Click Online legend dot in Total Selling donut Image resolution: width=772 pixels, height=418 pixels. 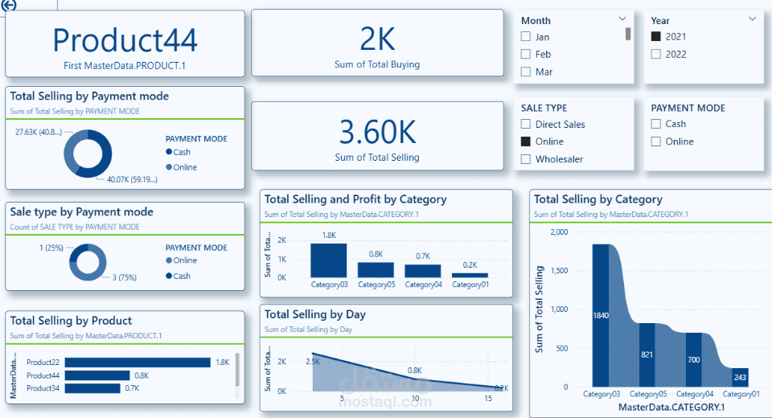169,167
